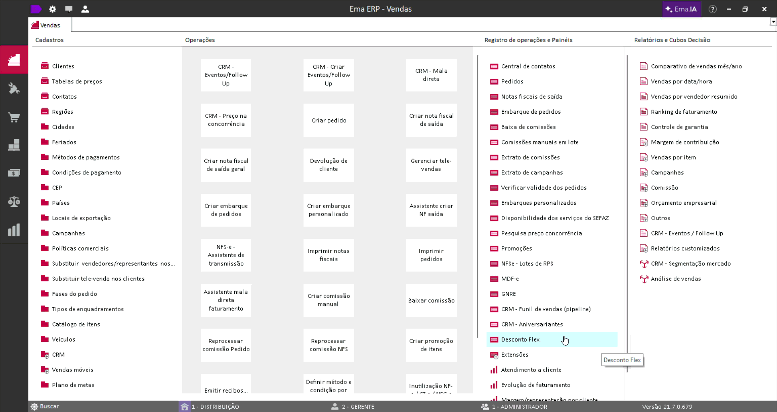Open the shopping cart module in the sidebar
This screenshot has width=777, height=412.
(x=14, y=117)
